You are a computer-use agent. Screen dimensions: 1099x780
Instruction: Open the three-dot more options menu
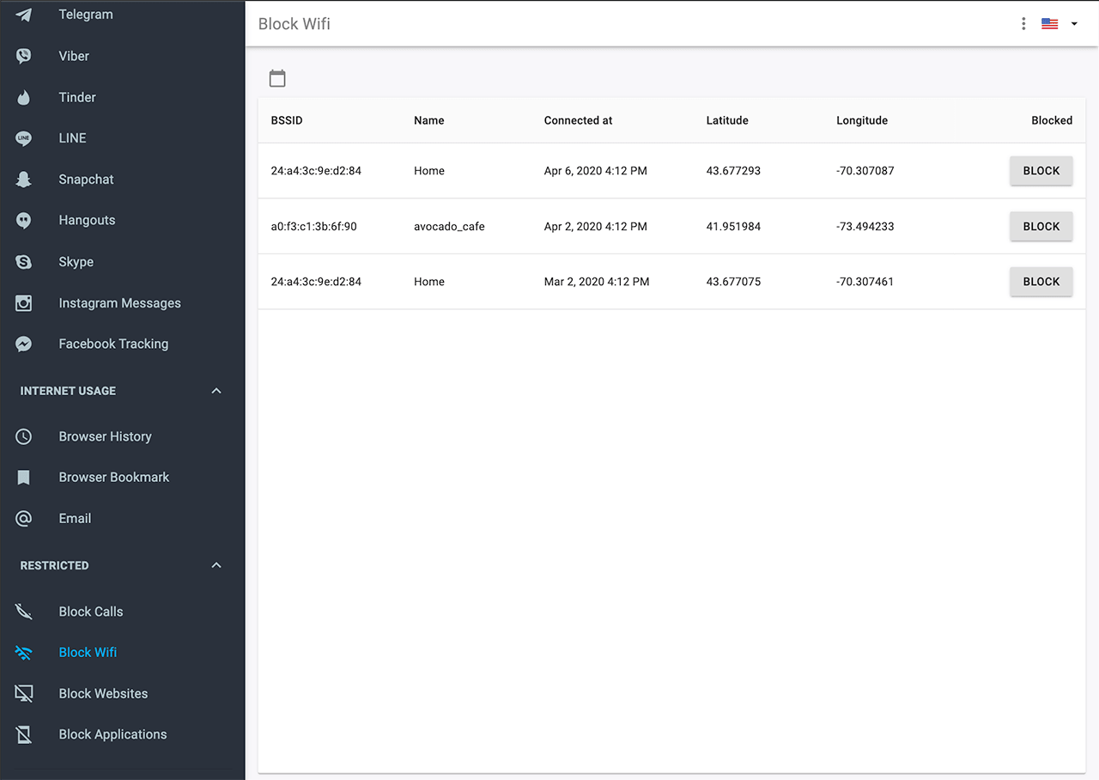1023,24
